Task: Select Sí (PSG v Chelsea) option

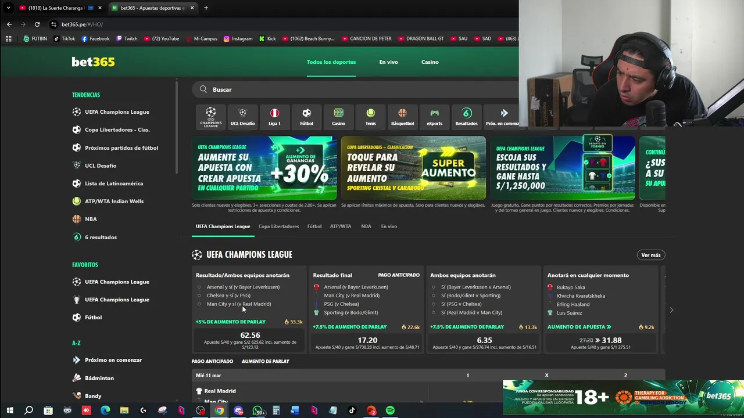Action: 461,304
